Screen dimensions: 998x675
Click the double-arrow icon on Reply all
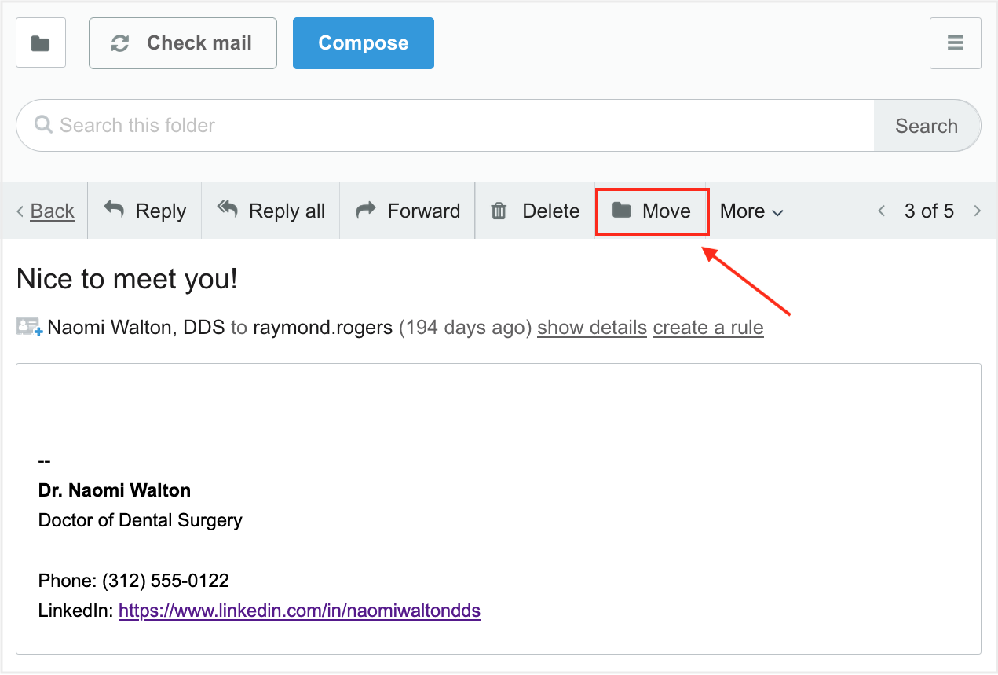click(227, 210)
